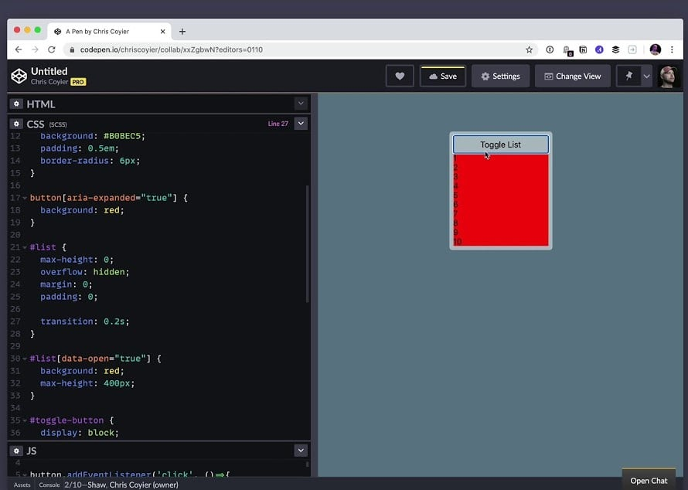Screen dimensions: 688x490
Task: Collapse the JS editor panel chevron
Action: [x=301, y=449]
